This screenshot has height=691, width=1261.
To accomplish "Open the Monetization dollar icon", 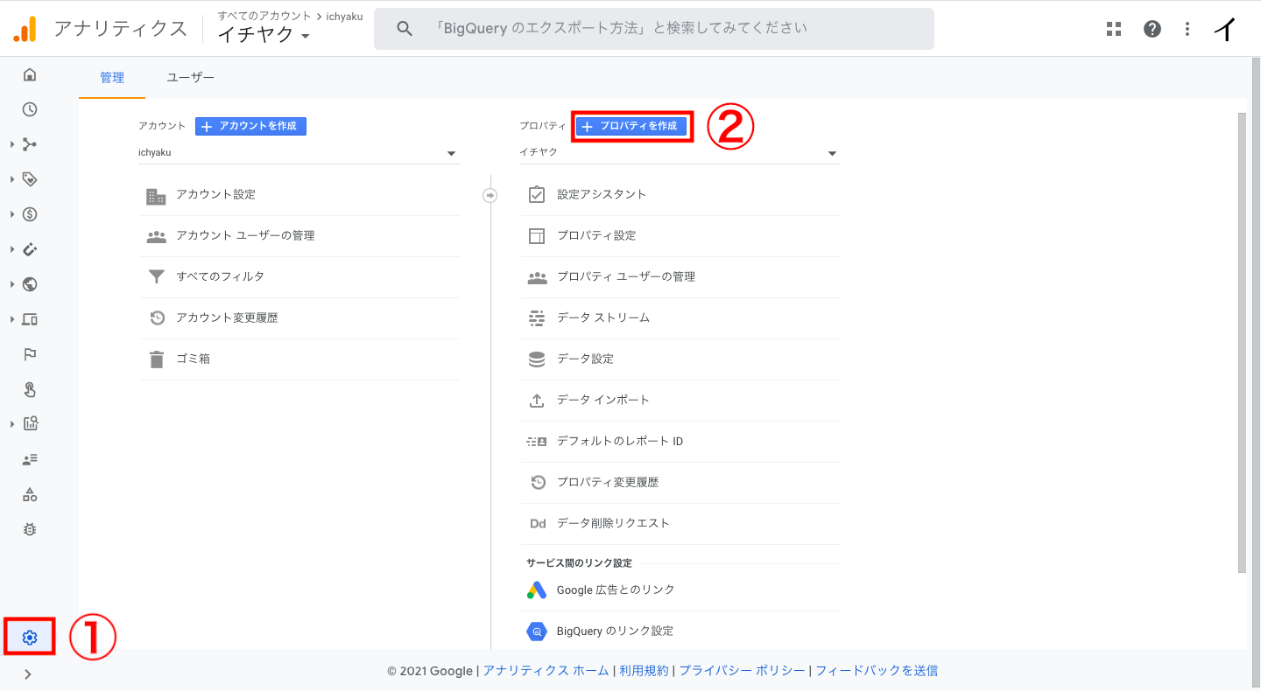I will click(30, 214).
